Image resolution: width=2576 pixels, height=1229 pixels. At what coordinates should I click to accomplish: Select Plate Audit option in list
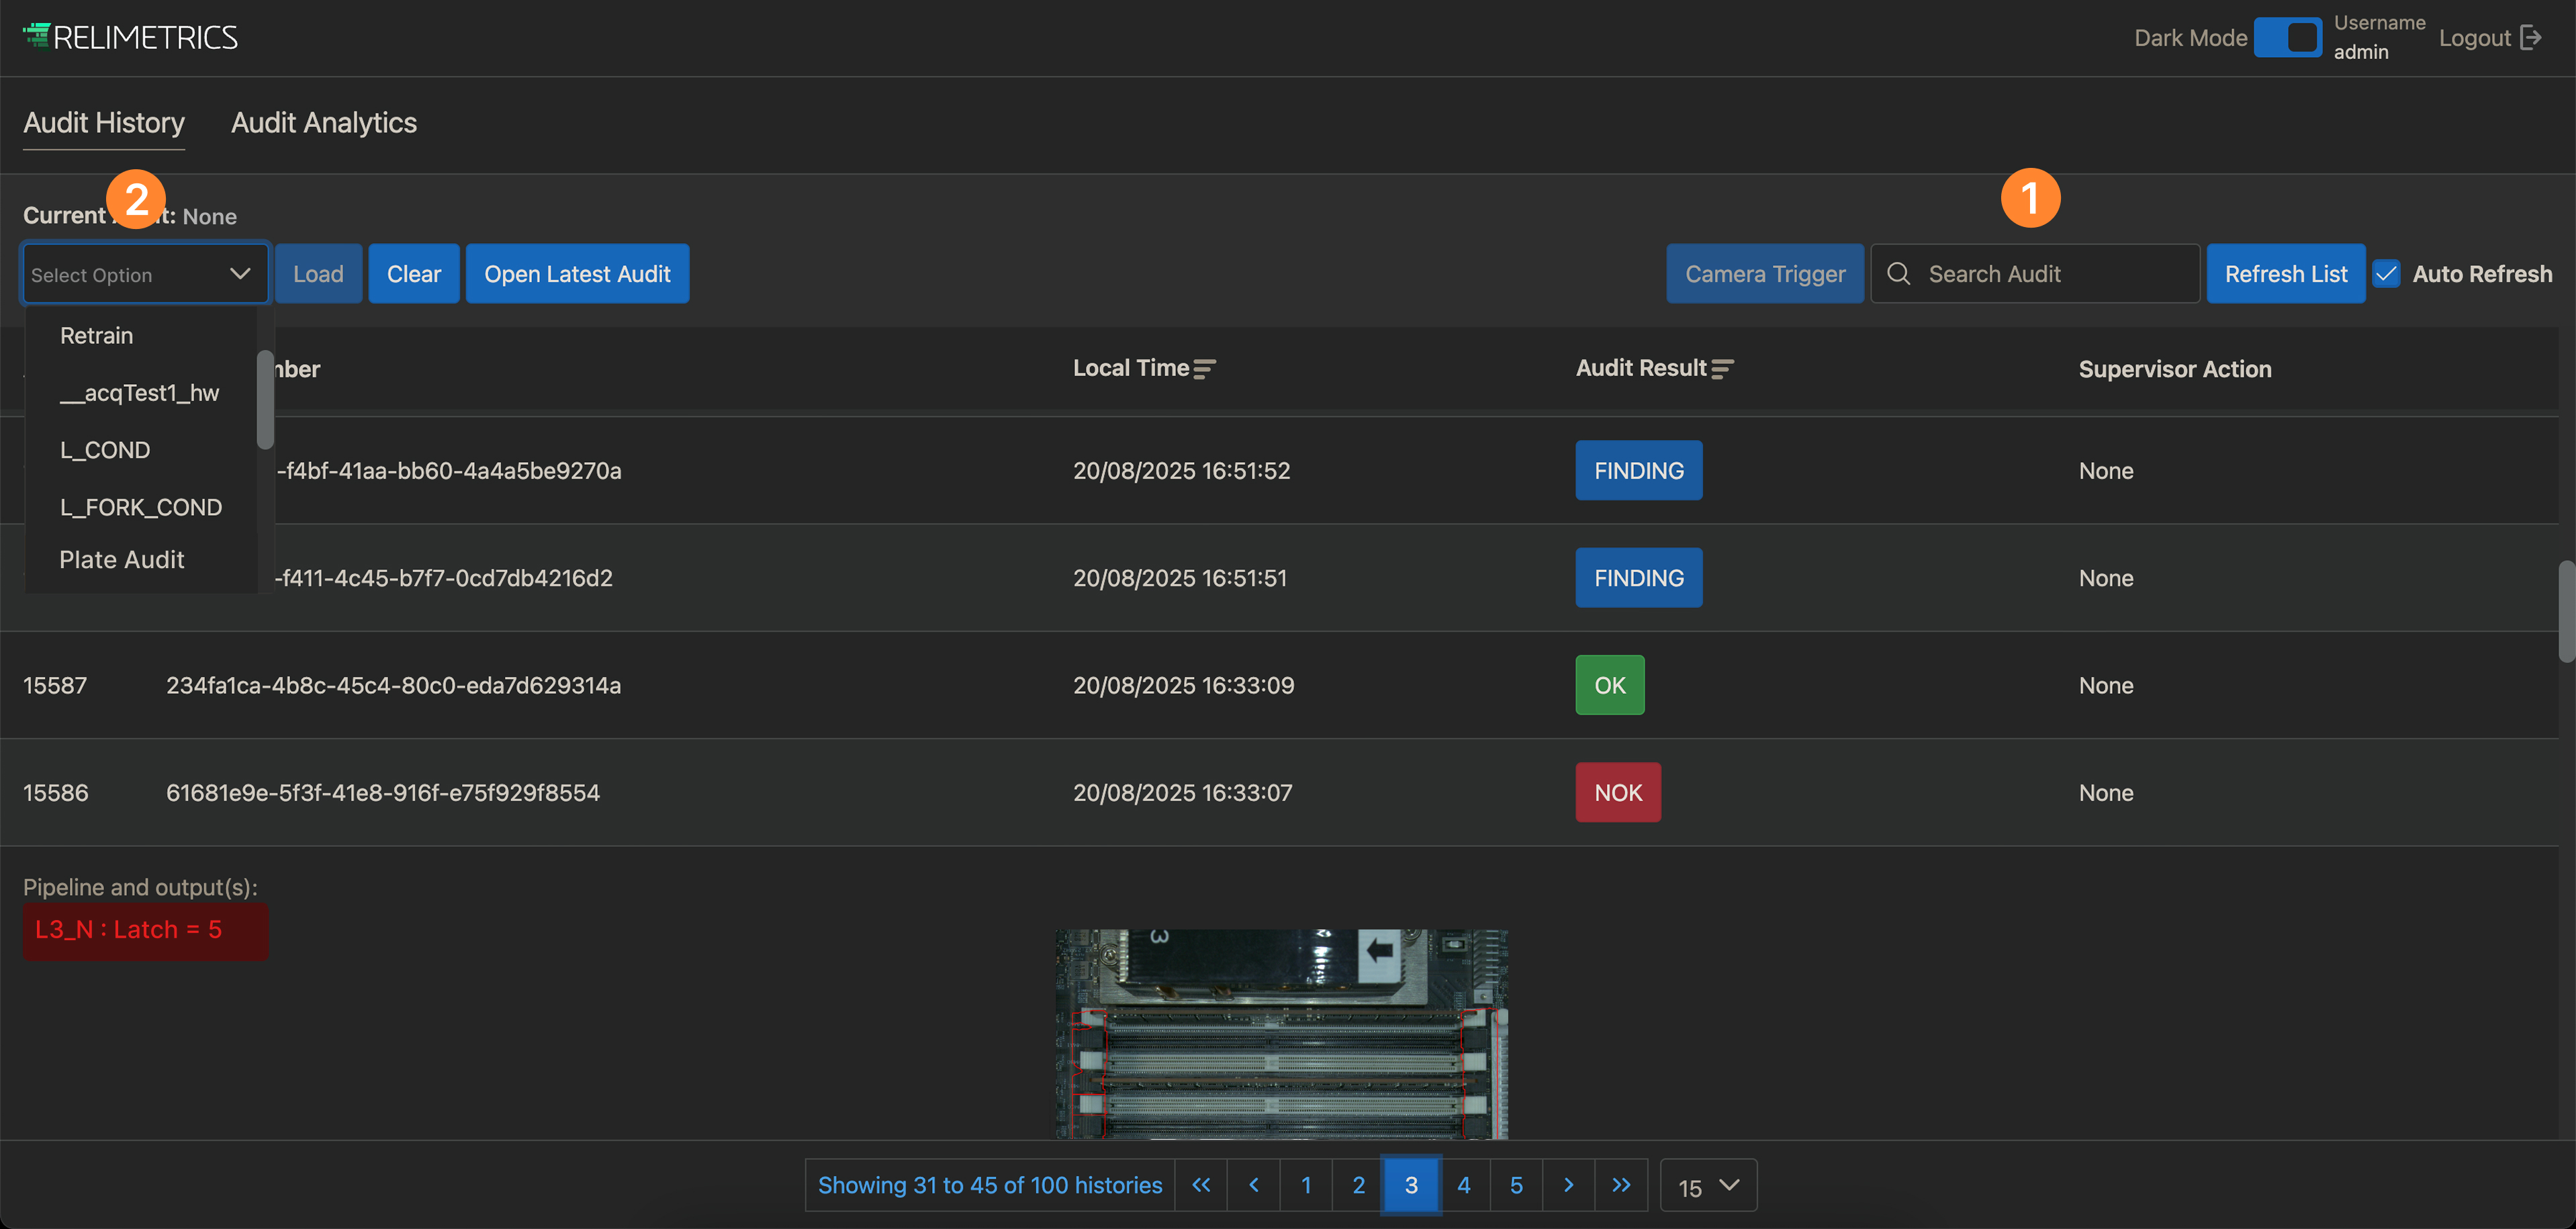point(122,560)
